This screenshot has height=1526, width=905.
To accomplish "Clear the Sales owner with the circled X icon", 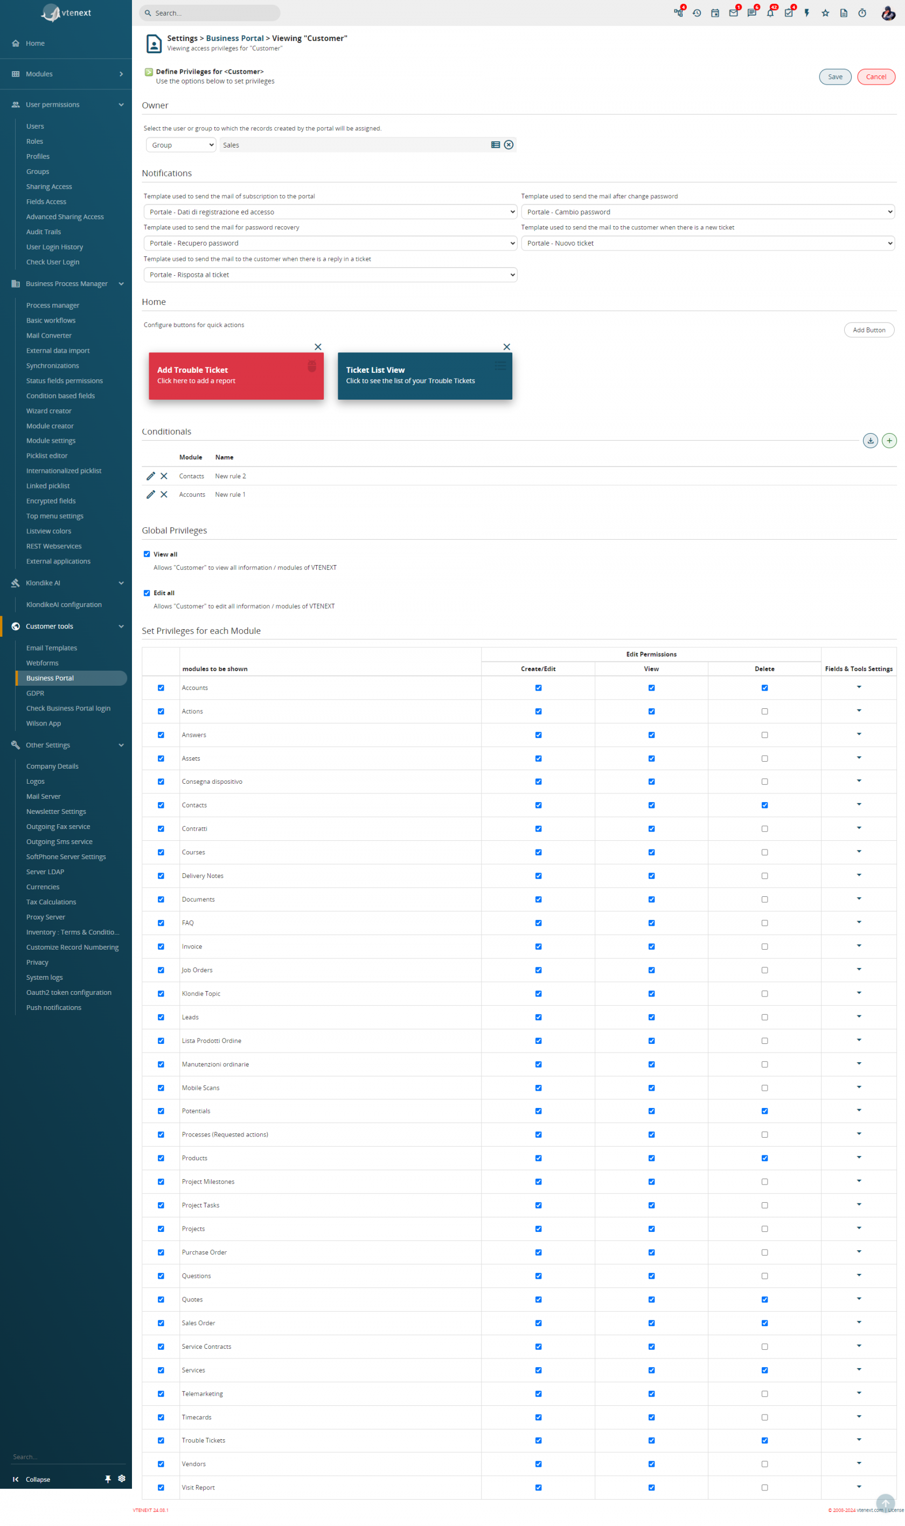I will pos(509,145).
